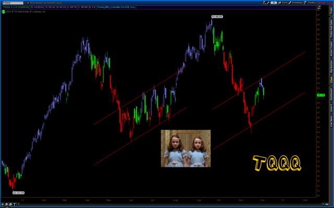Click the TQQQ 1 y D (NASDAQ) label
Image resolution: width=334 pixels, height=208 pixels.
tap(16, 7)
